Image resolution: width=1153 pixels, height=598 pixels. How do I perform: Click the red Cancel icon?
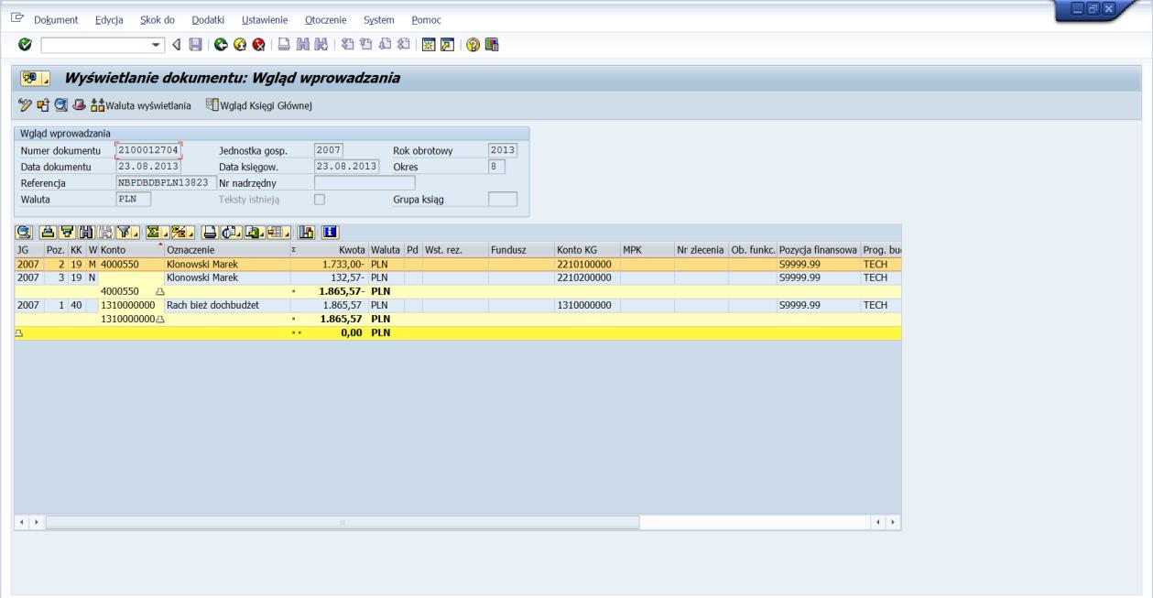pyautogui.click(x=257, y=44)
